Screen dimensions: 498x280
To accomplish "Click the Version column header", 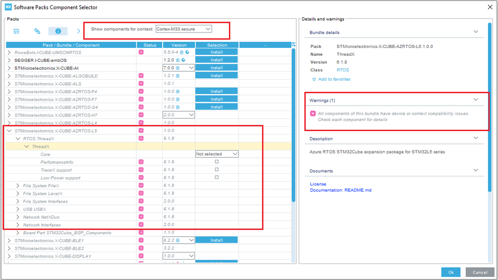I will point(179,45).
